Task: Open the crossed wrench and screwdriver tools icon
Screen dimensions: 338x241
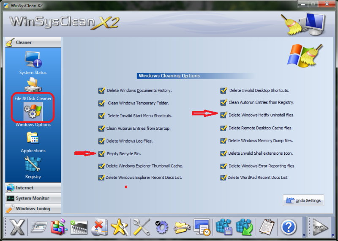Action: point(142,227)
